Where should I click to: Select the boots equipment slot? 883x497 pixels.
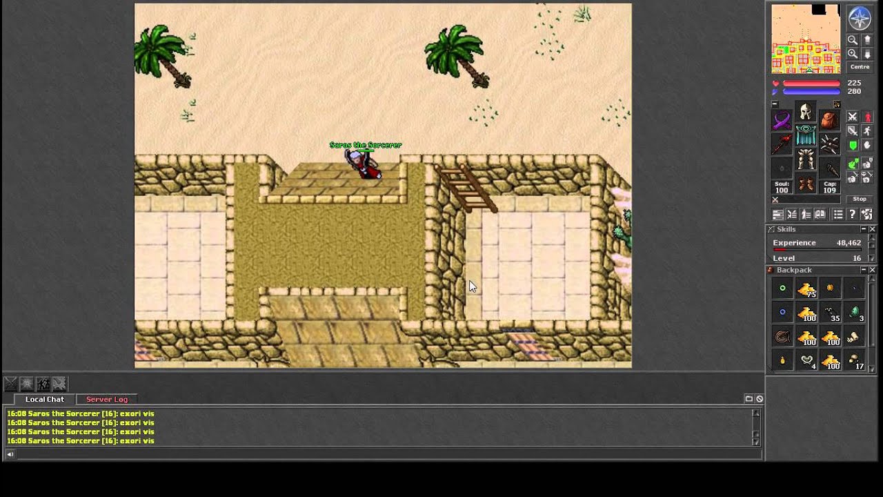(806, 184)
